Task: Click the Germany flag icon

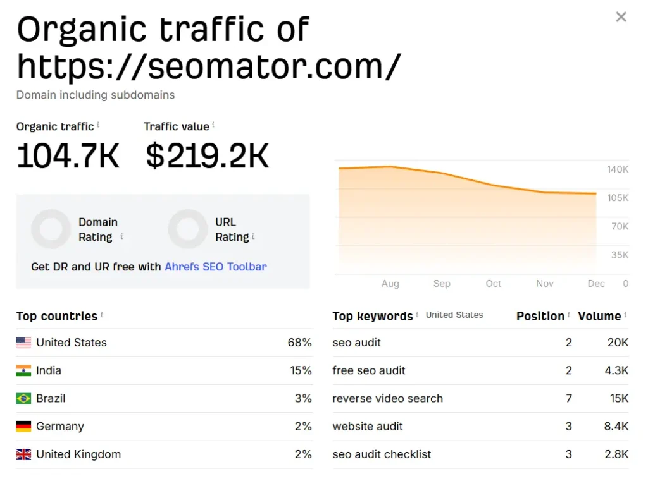Action: (23, 426)
